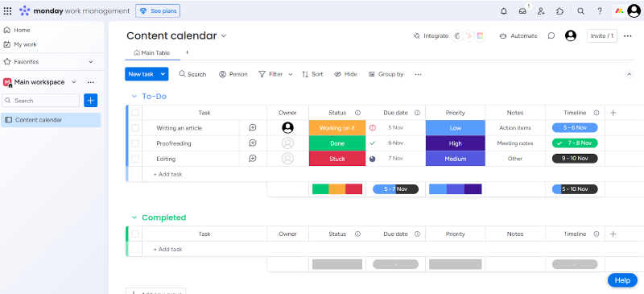Click the sidebar Search field

point(41,101)
